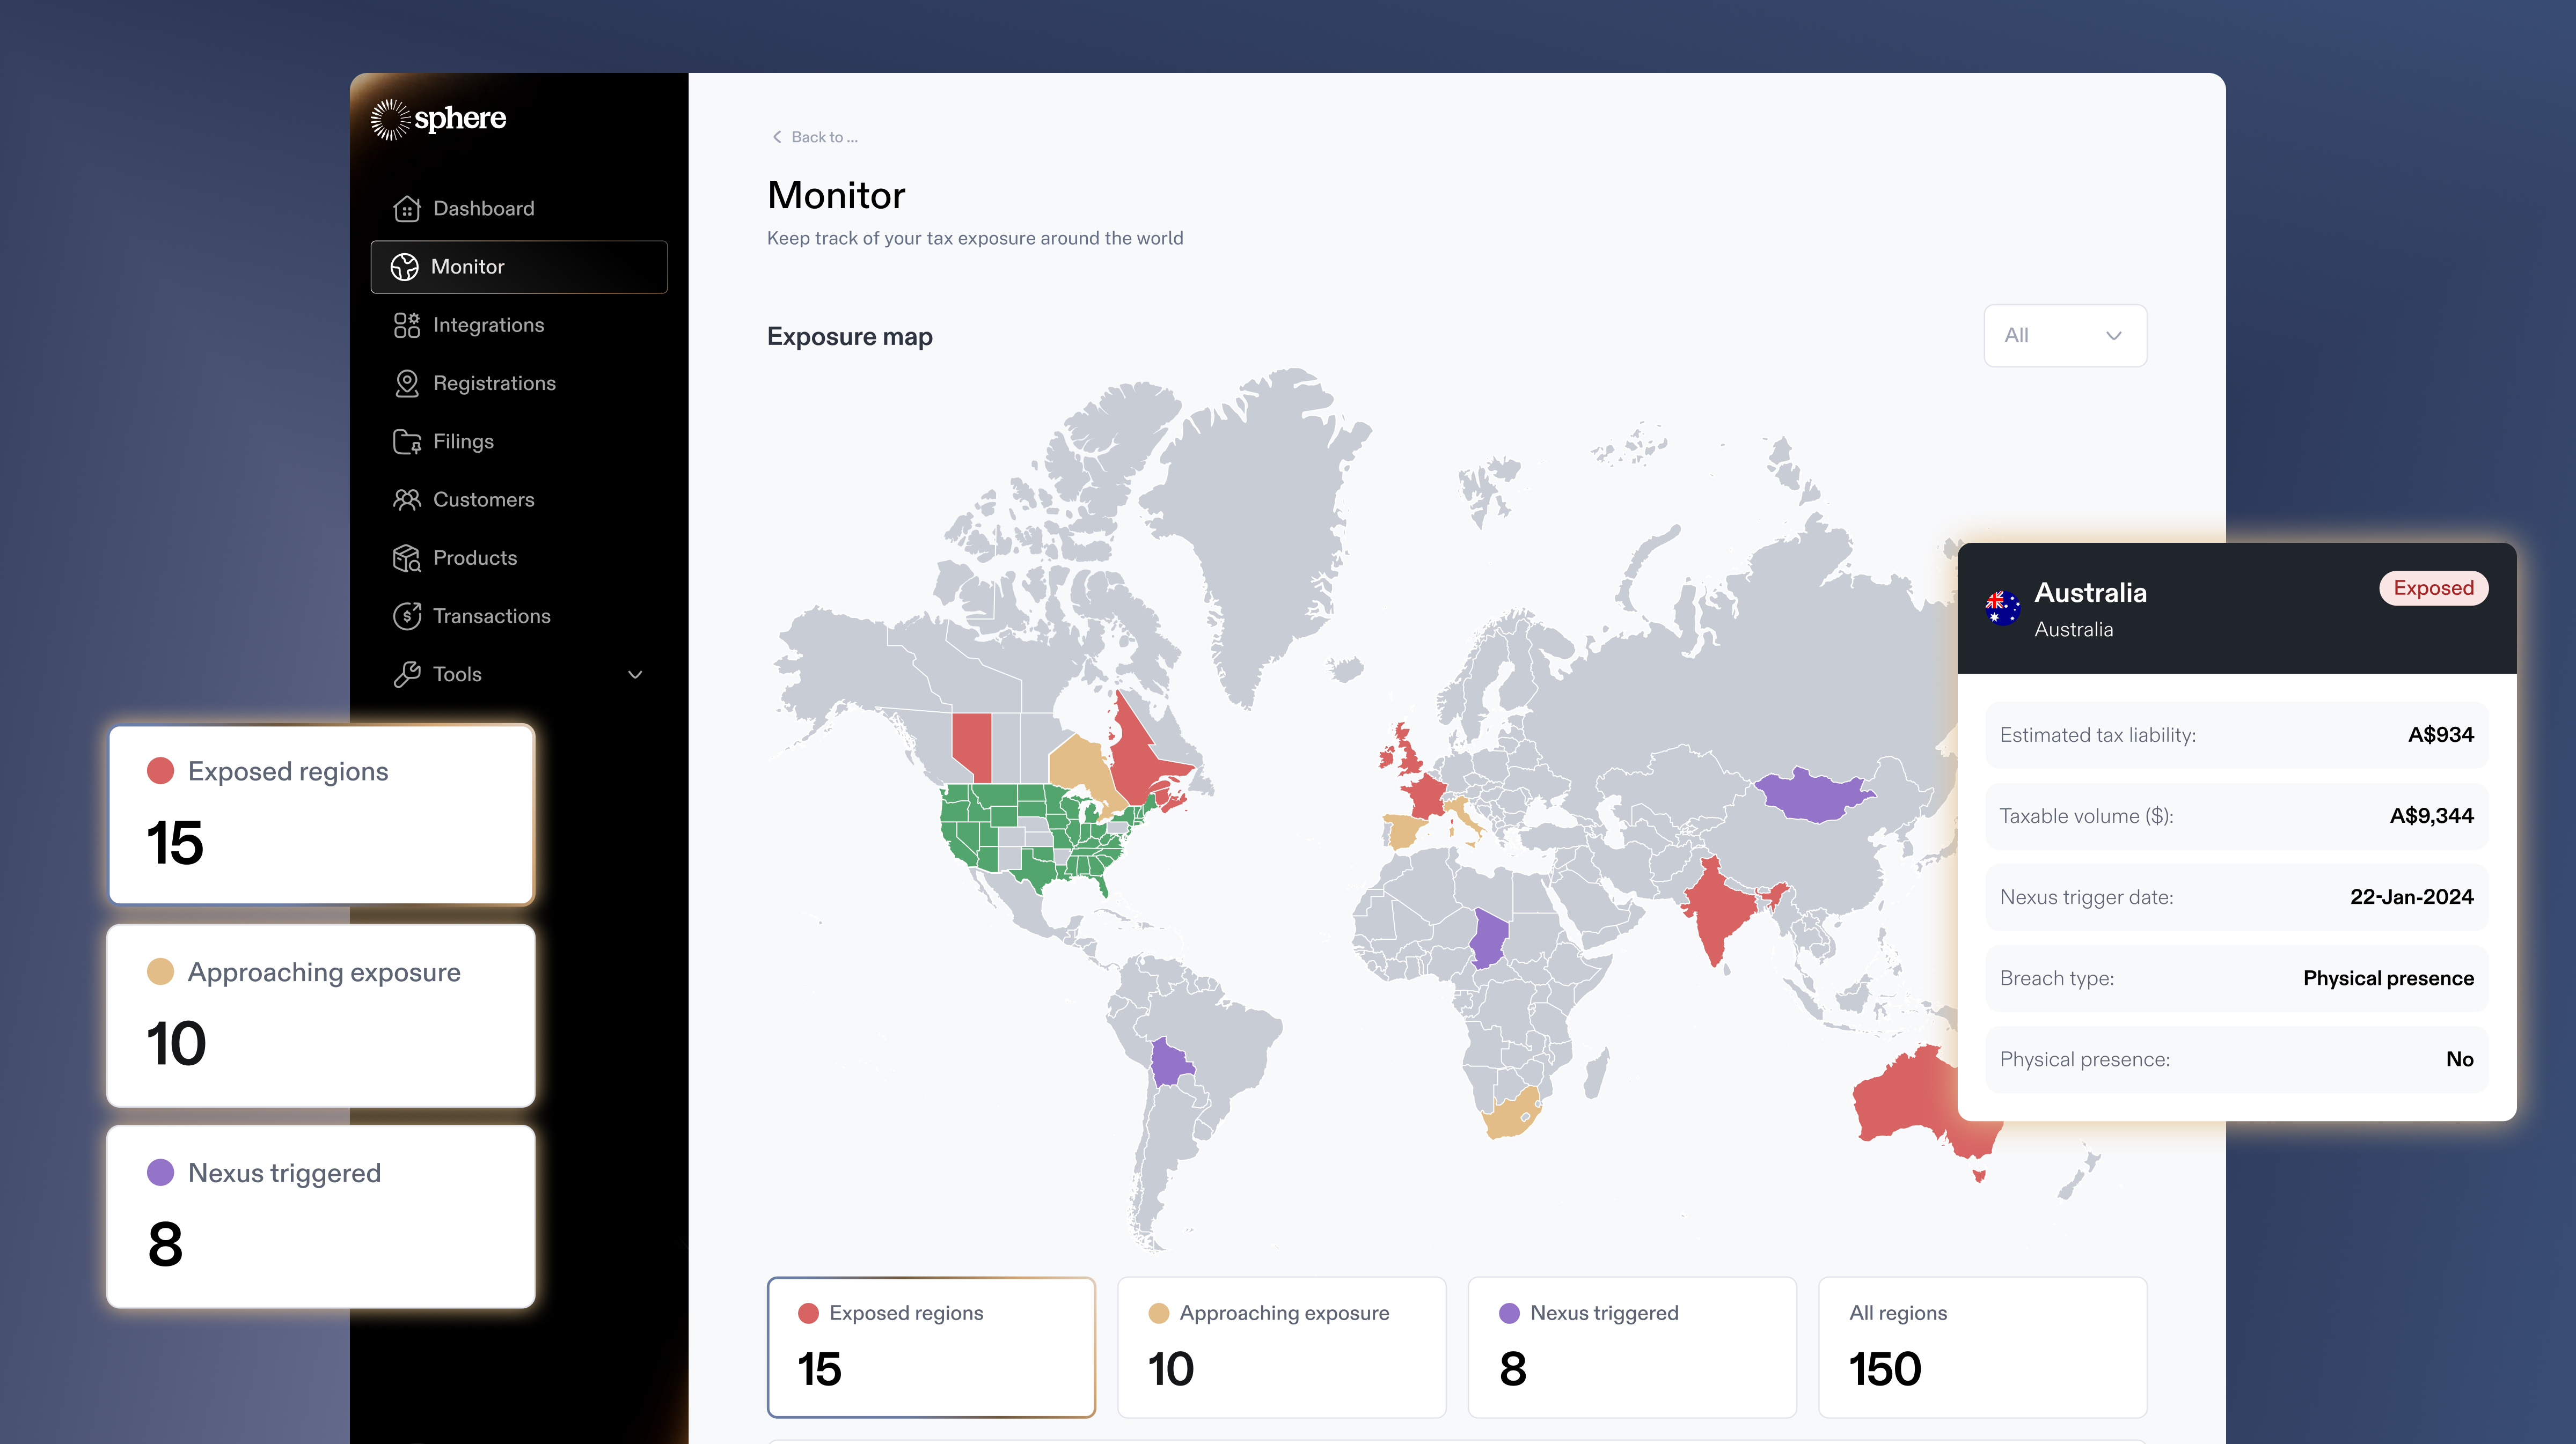Open the Transactions menu entry
This screenshot has width=2576, height=1444.
491,616
